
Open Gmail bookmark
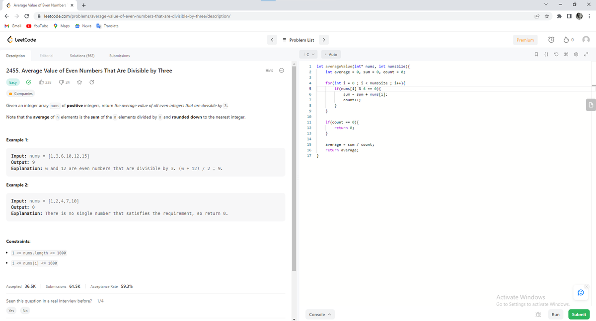(x=13, y=26)
